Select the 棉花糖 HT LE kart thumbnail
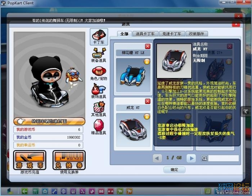This screenshot has width=252, height=196. 133,75
